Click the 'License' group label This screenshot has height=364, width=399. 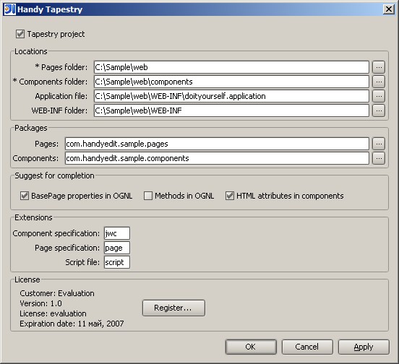27,280
